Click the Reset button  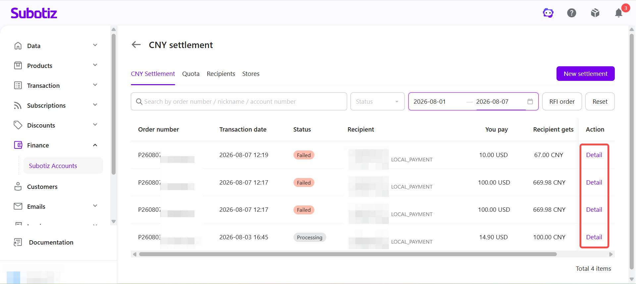pos(600,101)
